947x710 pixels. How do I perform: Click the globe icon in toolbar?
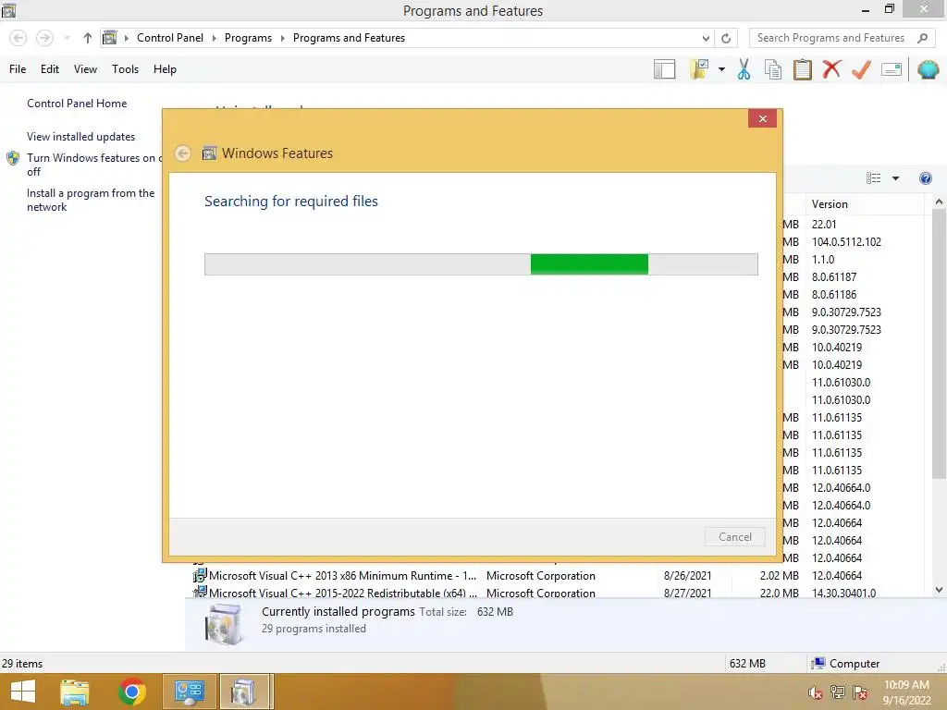929,69
